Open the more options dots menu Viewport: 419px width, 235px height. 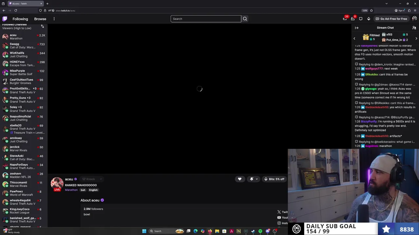pos(54,19)
